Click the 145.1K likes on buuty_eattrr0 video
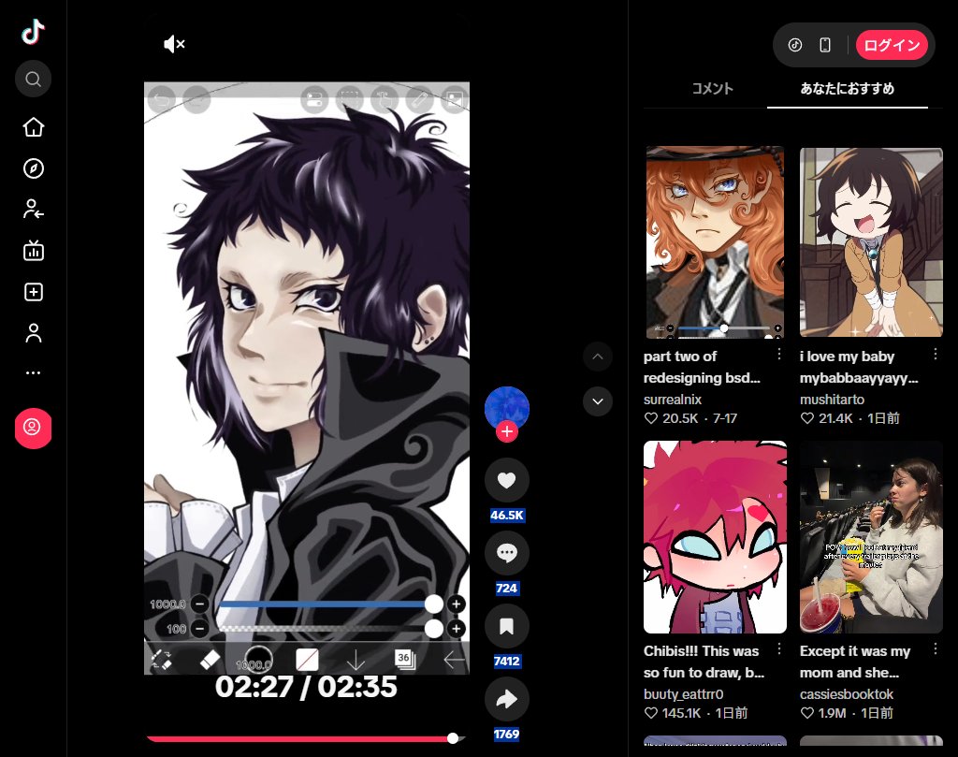 673,713
